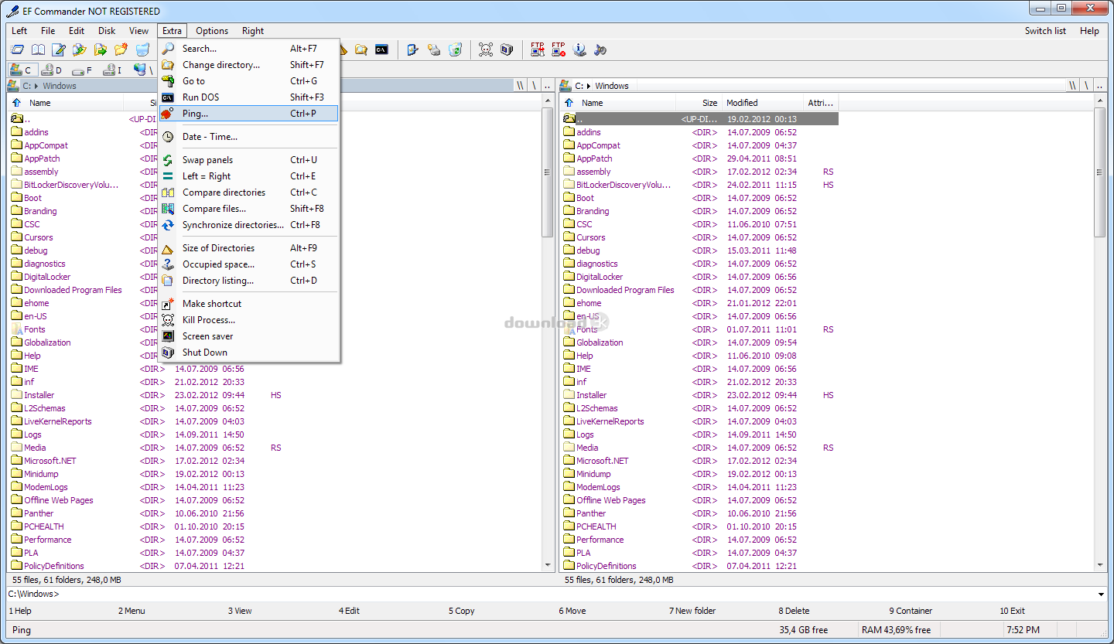This screenshot has width=1114, height=644.
Task: Click right panel double-backslash button
Action: click(x=1073, y=86)
